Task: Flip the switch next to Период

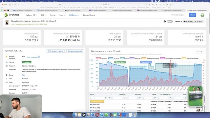Action: pyautogui.click(x=170, y=21)
